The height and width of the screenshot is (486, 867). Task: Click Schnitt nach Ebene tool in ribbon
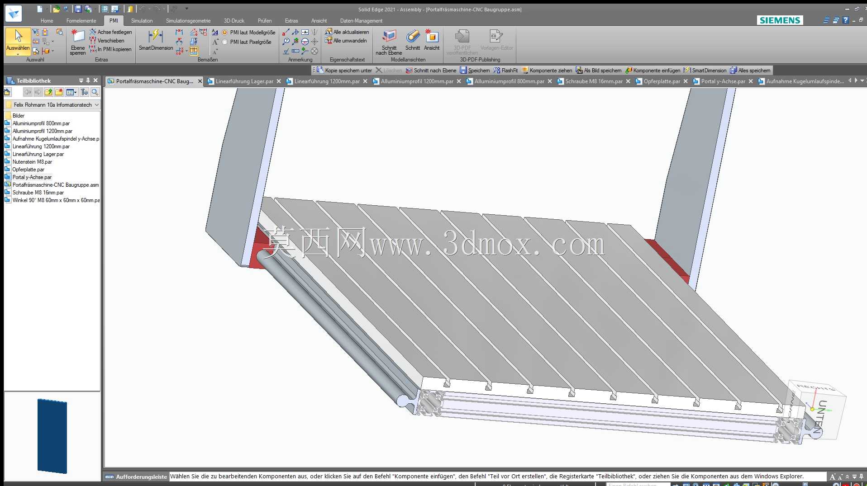click(389, 42)
